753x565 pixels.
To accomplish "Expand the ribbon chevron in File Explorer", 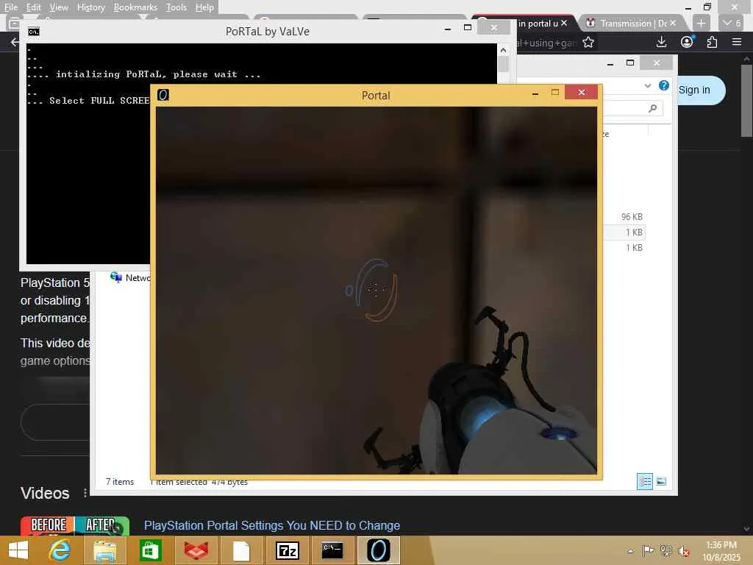I will [647, 85].
